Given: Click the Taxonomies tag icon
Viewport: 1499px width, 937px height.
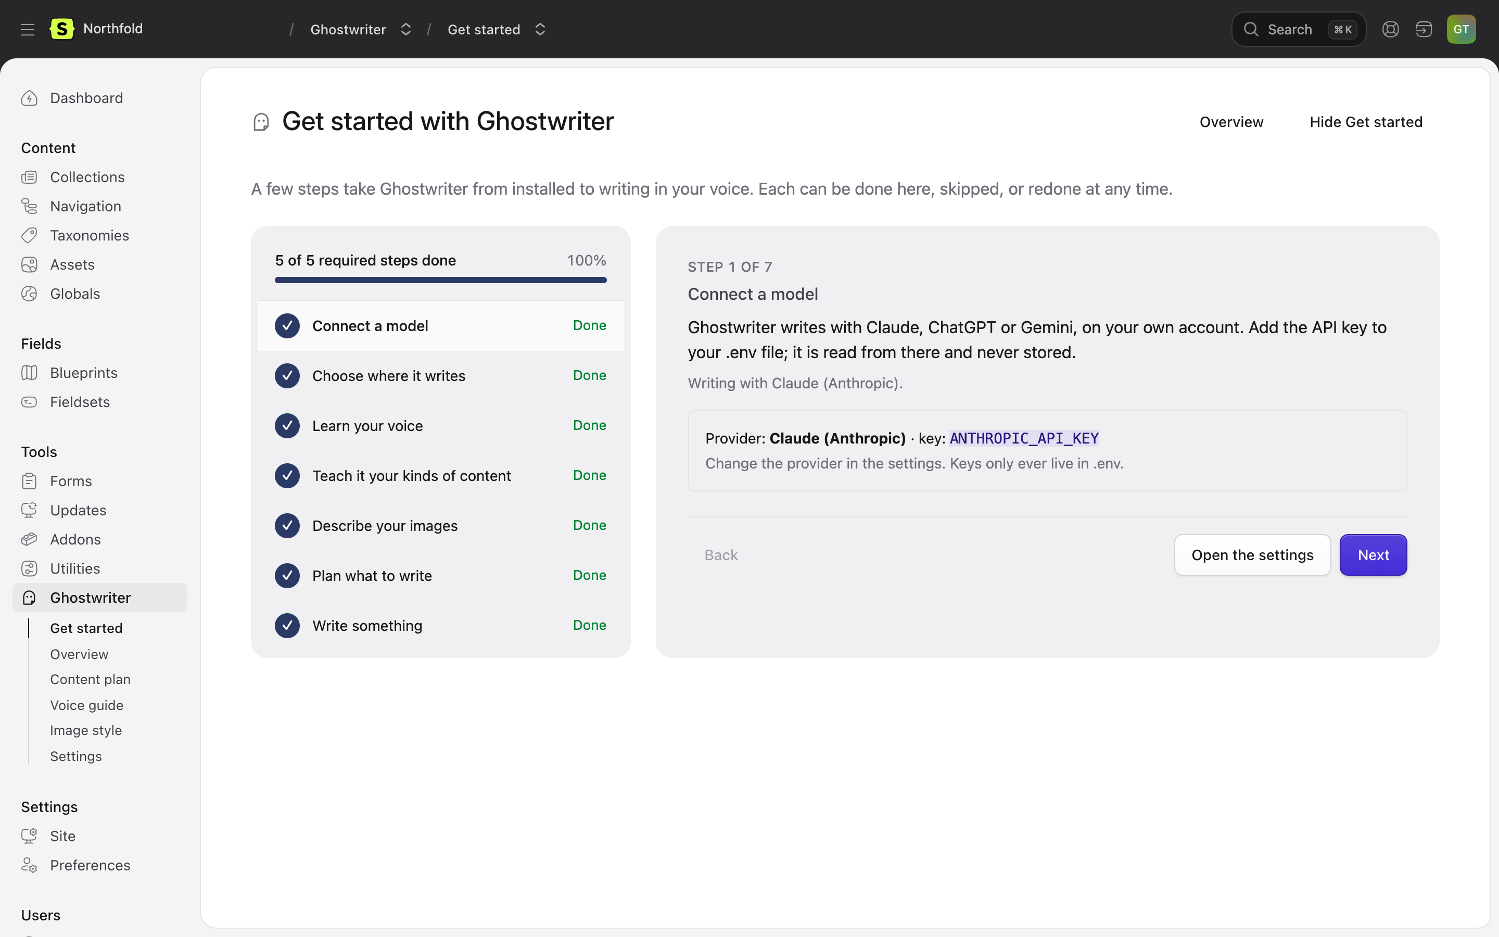Looking at the screenshot, I should coord(29,235).
